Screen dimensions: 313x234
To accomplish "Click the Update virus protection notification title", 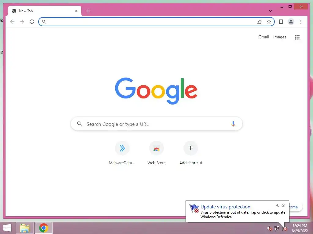I will pos(225,207).
